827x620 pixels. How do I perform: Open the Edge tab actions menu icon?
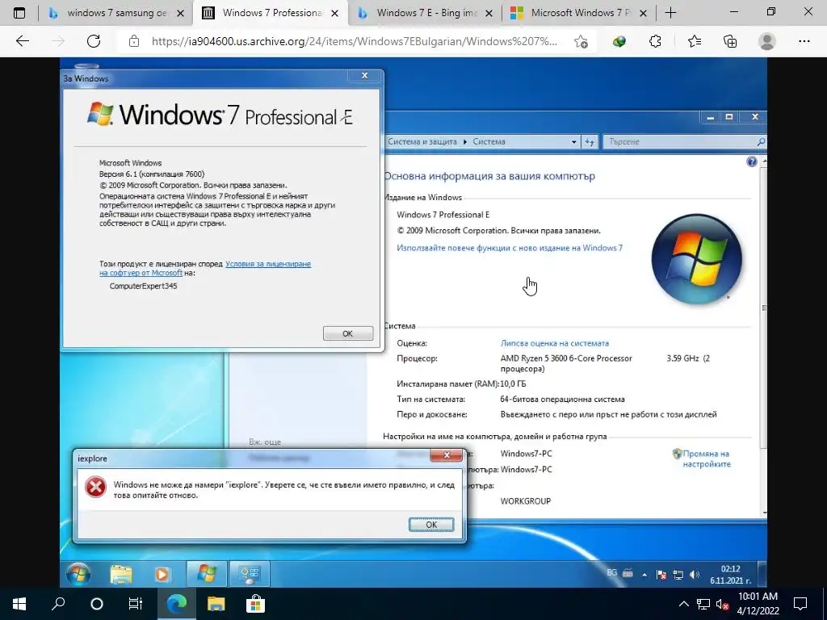tap(19, 13)
